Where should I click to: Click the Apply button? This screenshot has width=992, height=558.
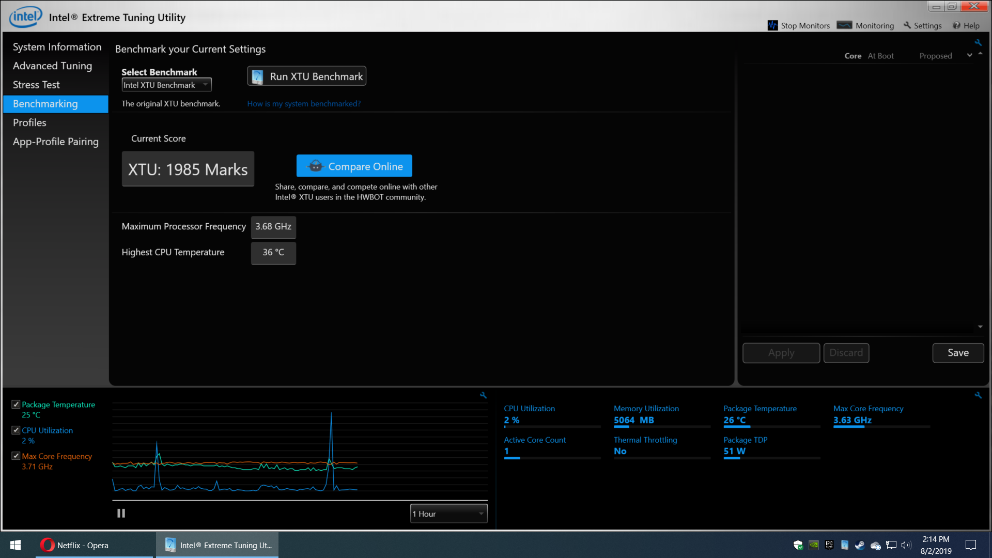(x=781, y=353)
